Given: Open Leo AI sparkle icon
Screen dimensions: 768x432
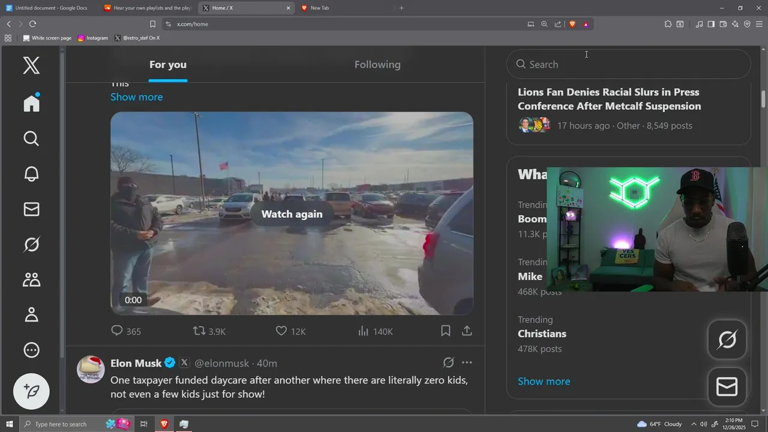Looking at the screenshot, I should pyautogui.click(x=735, y=24).
